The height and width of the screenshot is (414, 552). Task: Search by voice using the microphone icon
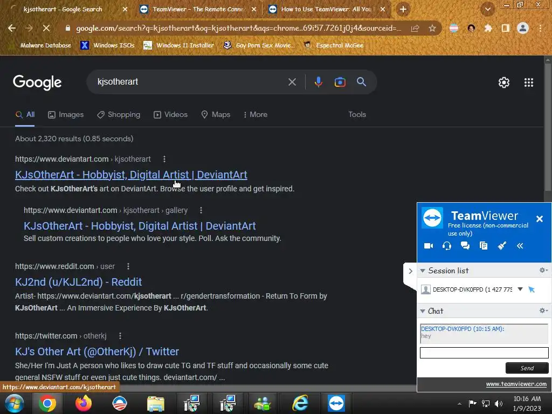(318, 82)
